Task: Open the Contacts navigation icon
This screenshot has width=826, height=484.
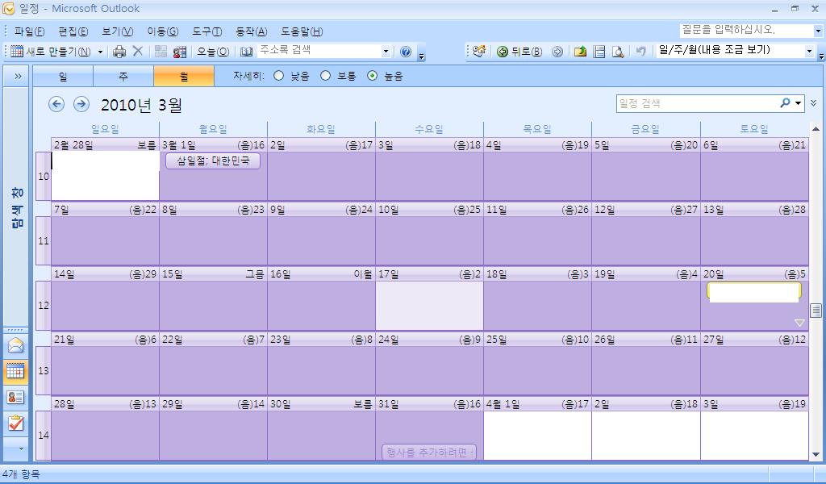Action: pos(16,397)
